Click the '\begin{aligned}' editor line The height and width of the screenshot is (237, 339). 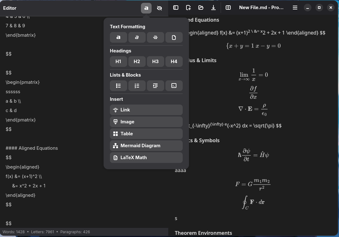(23, 167)
